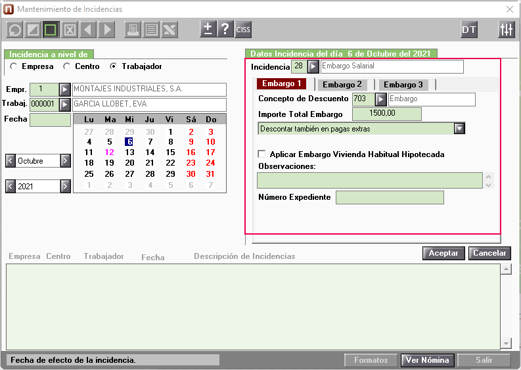
Task: Click the refresh circular arrow toolbar icon
Action: coord(15,30)
